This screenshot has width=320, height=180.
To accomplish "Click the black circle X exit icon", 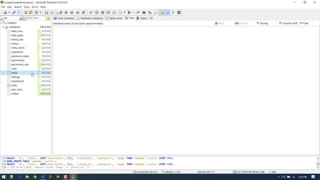I will click(x=179, y=12).
